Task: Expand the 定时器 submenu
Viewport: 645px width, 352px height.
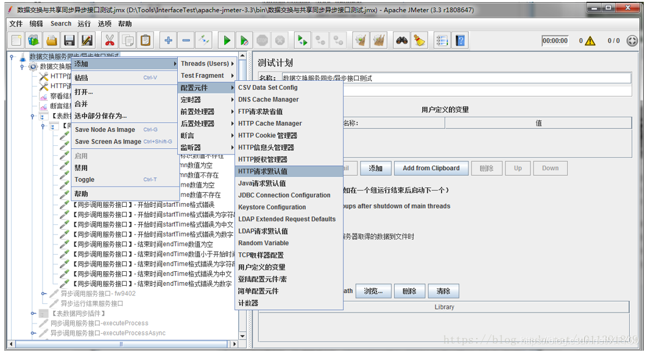Action: pos(207,100)
